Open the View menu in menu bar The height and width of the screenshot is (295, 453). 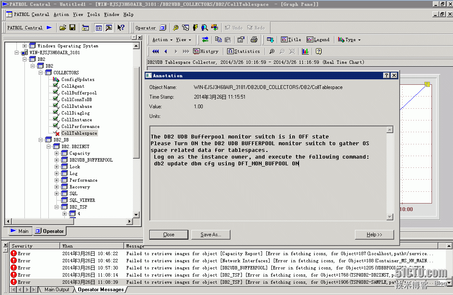[78, 14]
